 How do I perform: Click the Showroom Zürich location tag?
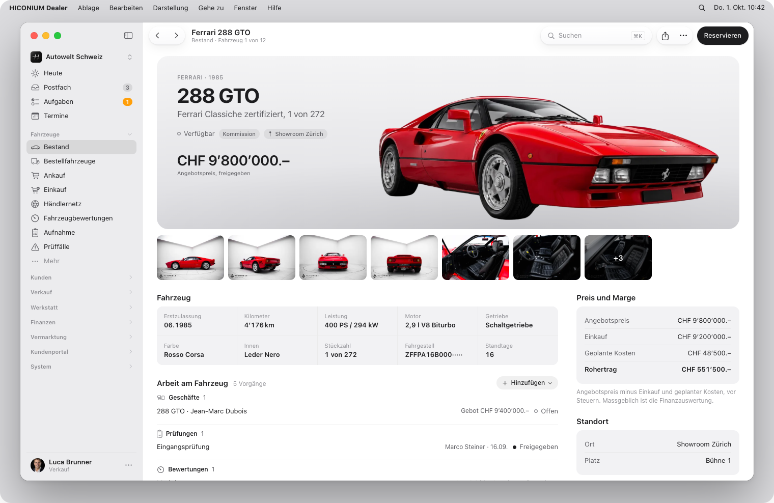[295, 134]
